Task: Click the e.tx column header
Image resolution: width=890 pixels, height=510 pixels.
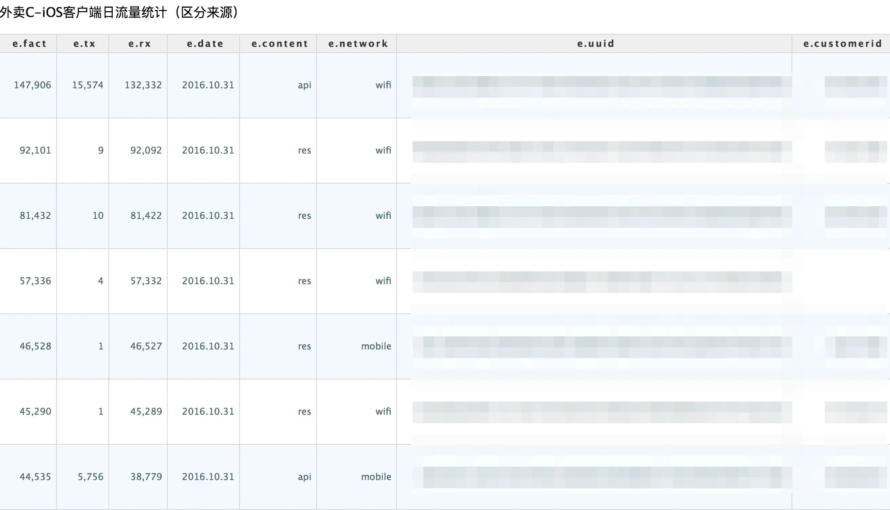Action: pos(84,44)
